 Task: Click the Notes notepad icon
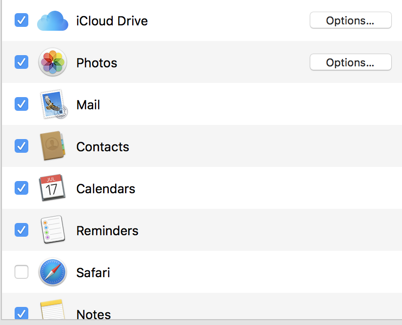coord(52,309)
